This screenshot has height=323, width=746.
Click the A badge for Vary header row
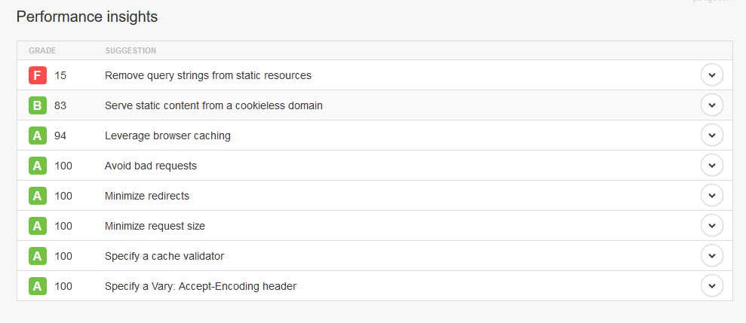[38, 286]
